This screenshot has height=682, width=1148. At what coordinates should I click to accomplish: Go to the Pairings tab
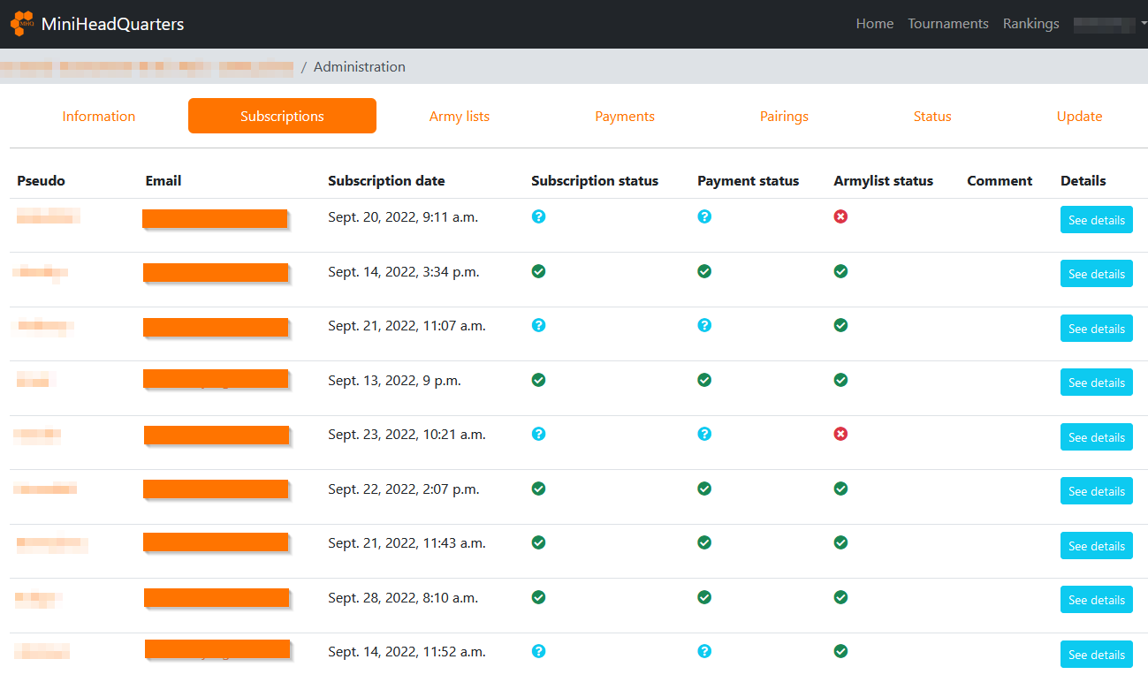784,117
